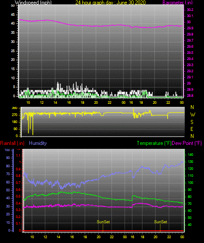Click compass letter E beside direction graph
Viewport: 204px width, 243px height.
(192, 129)
